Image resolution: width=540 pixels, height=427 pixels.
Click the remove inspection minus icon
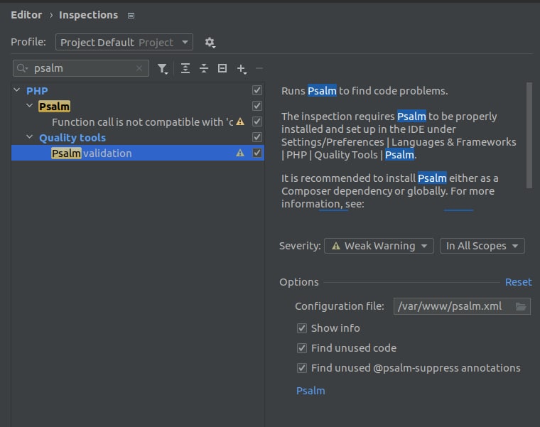259,68
